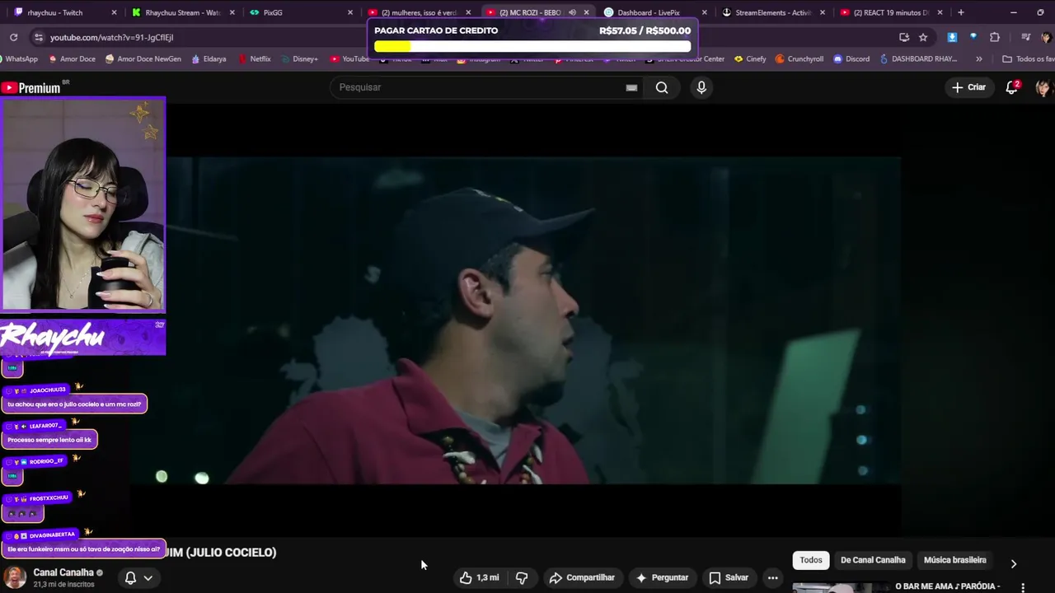Open a new browser tab
The width and height of the screenshot is (1055, 593).
click(x=961, y=12)
